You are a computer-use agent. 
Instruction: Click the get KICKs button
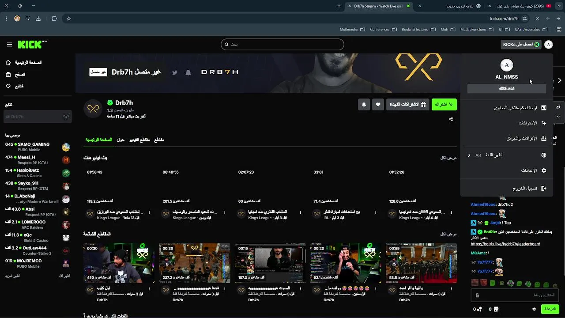coord(521,45)
